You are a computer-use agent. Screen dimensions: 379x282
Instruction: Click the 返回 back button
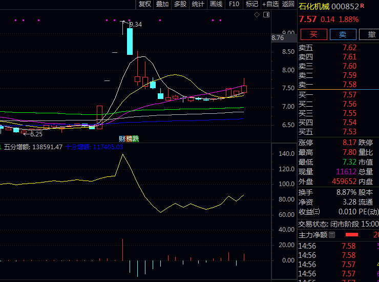coord(288,4)
